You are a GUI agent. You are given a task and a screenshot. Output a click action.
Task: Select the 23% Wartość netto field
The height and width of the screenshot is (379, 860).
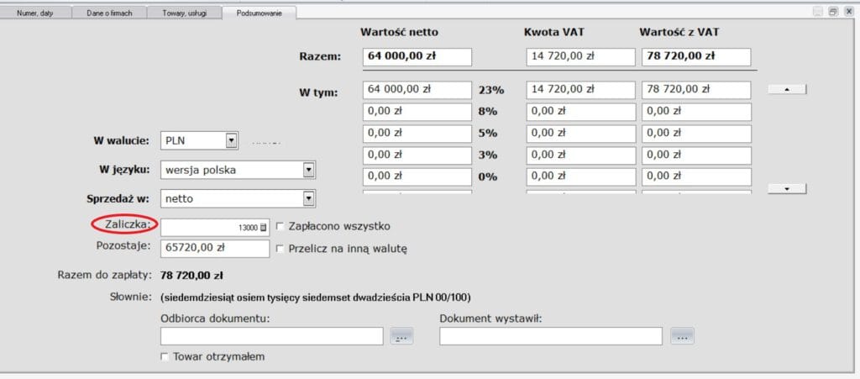[417, 89]
